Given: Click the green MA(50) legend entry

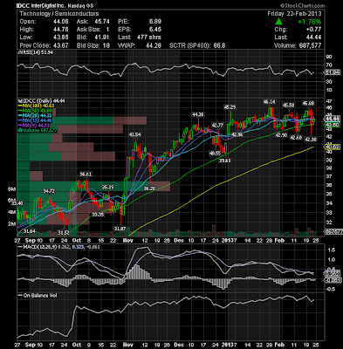Looking at the screenshot, I should pos(35,110).
